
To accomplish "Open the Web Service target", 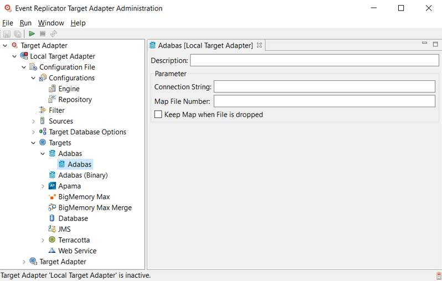I will pos(77,251).
